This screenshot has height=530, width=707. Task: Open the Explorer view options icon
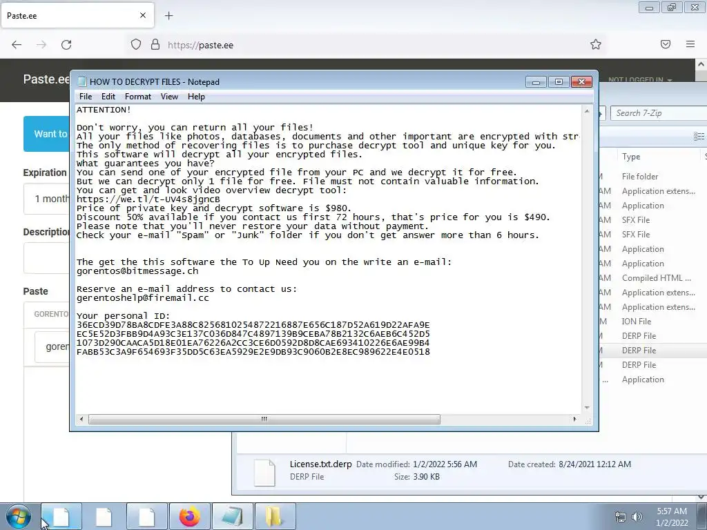coord(699,136)
